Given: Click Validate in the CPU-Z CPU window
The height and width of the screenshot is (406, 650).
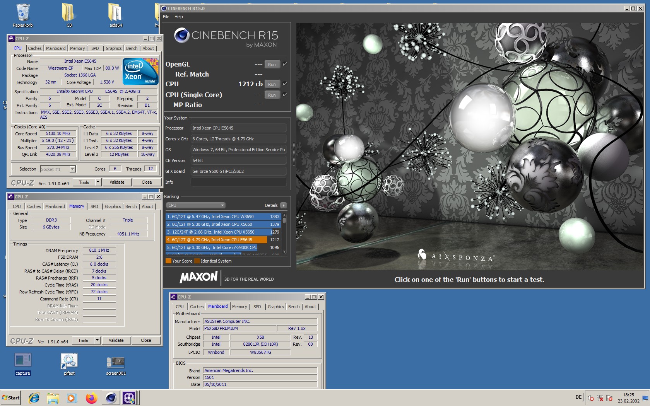Looking at the screenshot, I should tap(117, 182).
